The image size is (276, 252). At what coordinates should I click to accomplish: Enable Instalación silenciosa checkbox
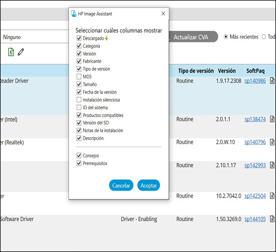pos(79,99)
